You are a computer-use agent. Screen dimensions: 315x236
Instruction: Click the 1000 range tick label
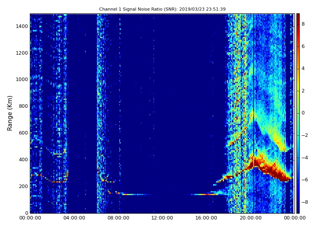tap(22, 79)
